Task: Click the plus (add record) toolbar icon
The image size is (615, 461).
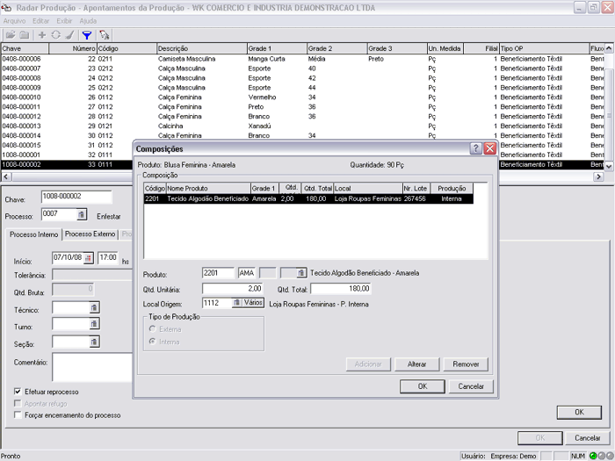Action: coord(41,34)
